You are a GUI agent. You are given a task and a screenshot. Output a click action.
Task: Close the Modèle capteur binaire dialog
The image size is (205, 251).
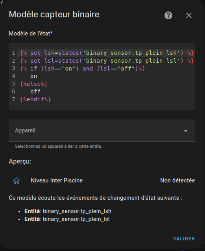(x=189, y=15)
